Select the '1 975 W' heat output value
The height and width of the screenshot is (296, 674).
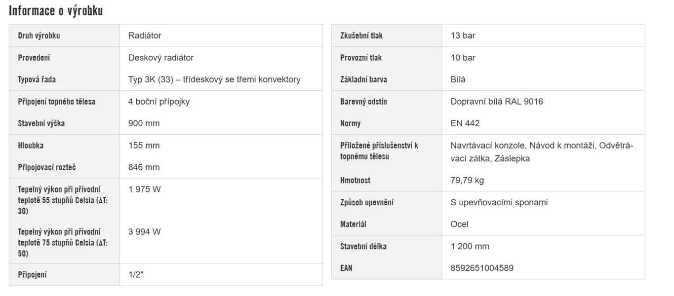tap(144, 189)
